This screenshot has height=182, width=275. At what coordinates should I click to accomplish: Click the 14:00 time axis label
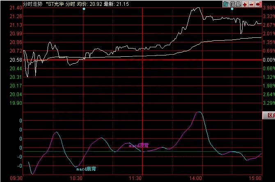pyautogui.click(x=196, y=178)
